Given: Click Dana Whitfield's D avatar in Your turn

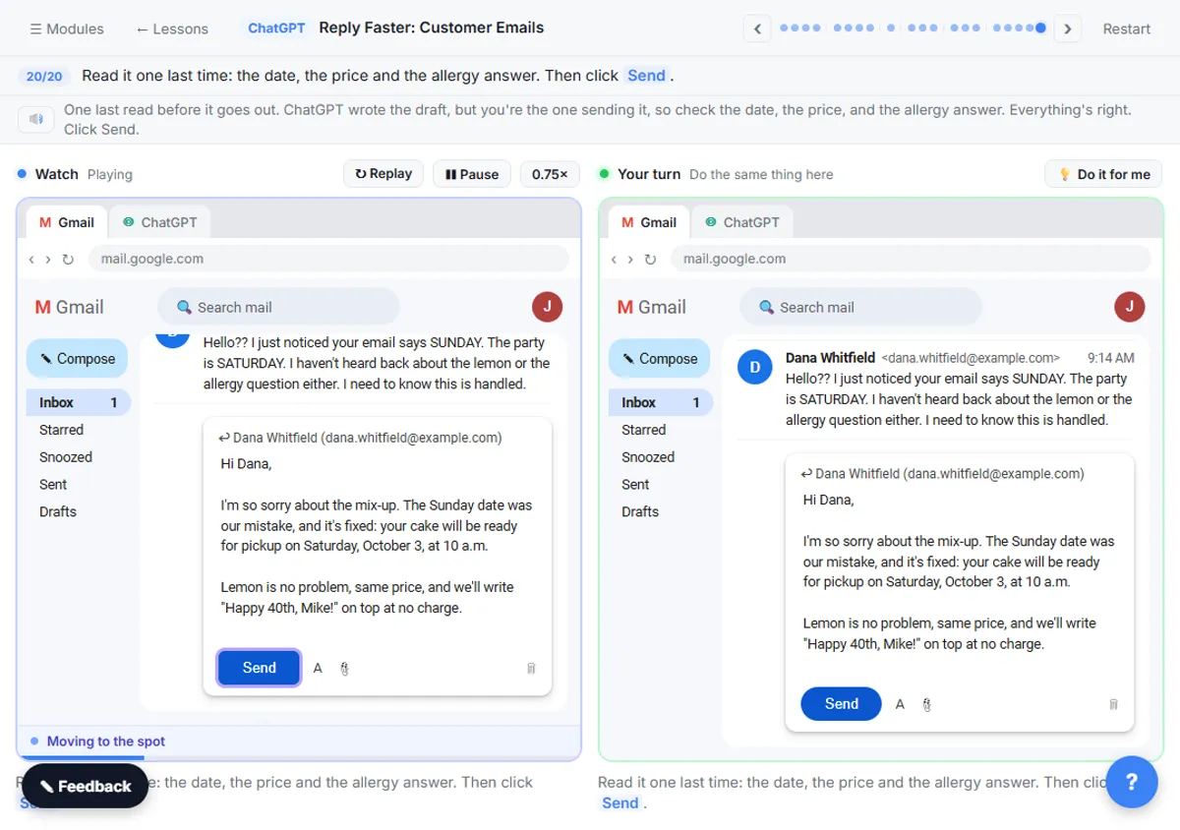Looking at the screenshot, I should pos(755,368).
